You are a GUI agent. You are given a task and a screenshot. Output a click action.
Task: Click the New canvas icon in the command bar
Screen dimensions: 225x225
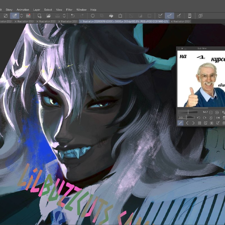[39, 16]
